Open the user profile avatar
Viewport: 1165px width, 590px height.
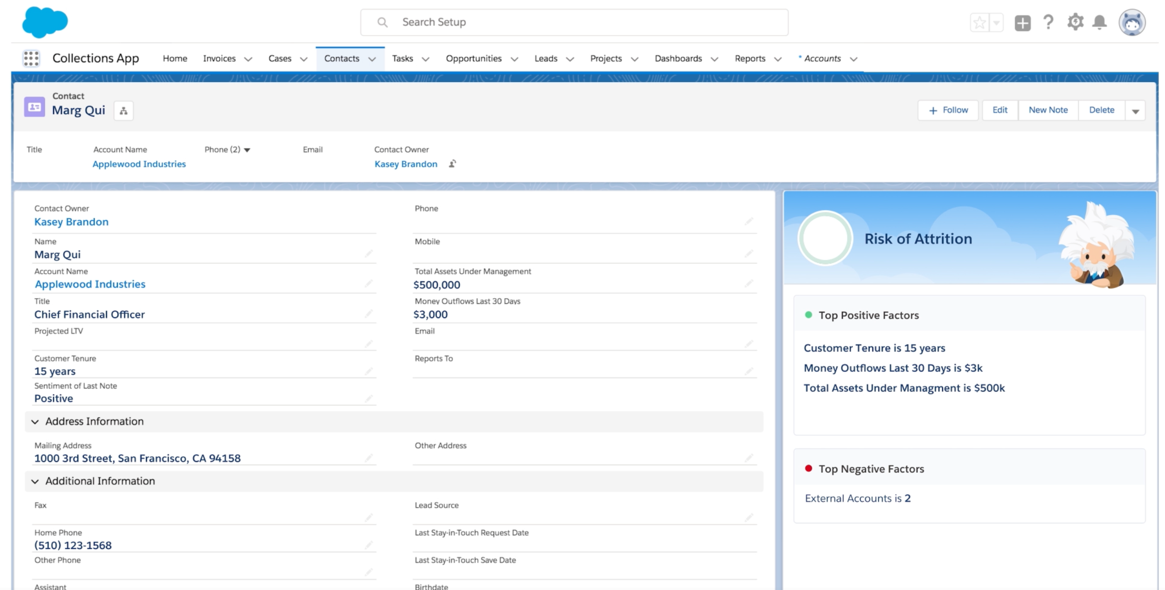[1132, 22]
